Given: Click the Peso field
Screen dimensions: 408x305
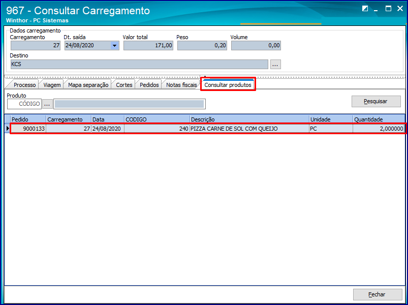Looking at the screenshot, I should point(202,46).
